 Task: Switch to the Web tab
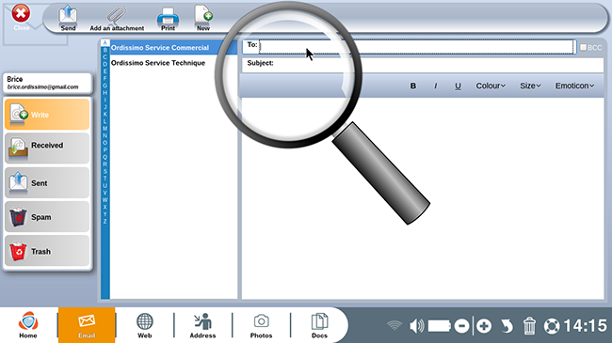144,325
